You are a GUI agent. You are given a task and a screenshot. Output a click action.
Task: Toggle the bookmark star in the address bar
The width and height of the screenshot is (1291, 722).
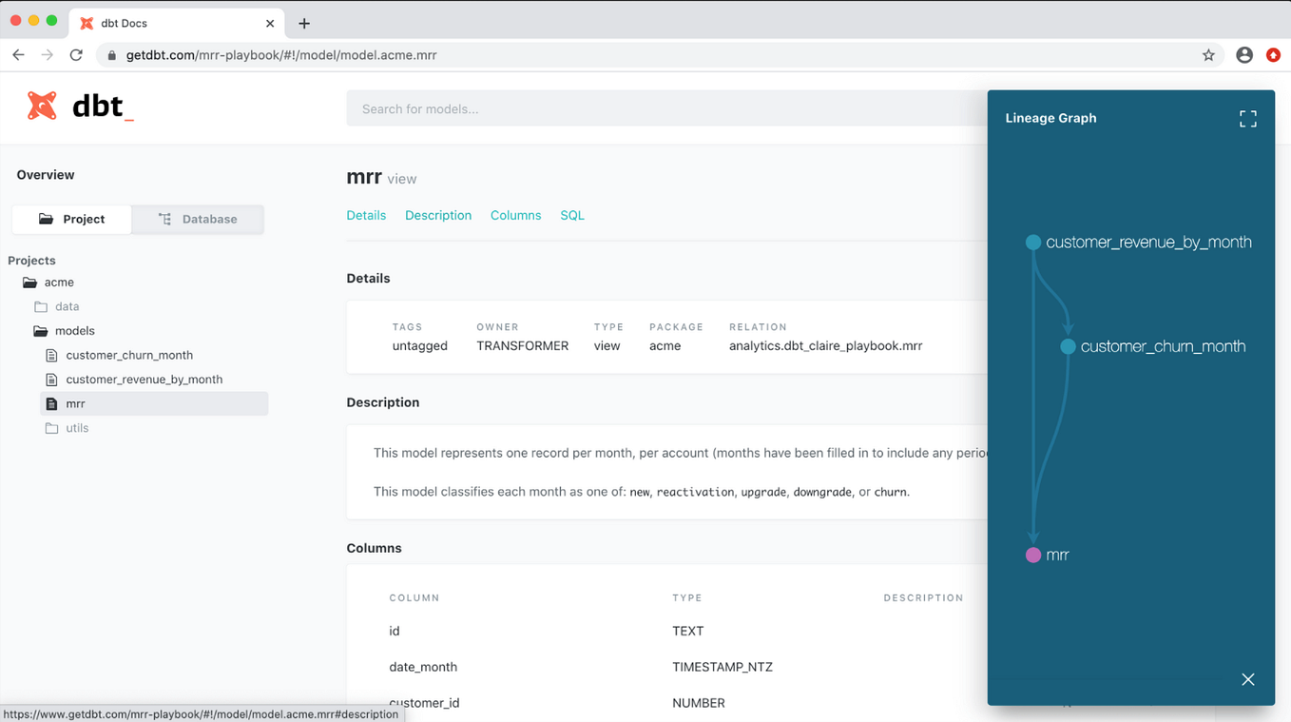(1208, 55)
